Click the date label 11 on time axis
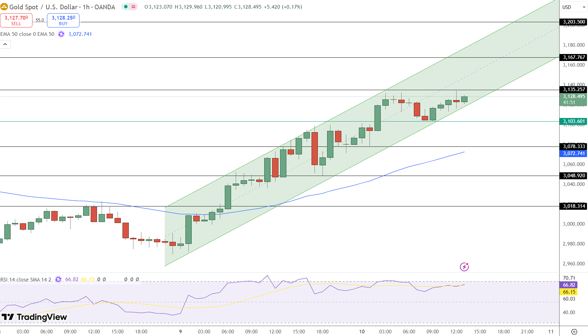Screen dimensions: 588x336 (x=551, y=332)
